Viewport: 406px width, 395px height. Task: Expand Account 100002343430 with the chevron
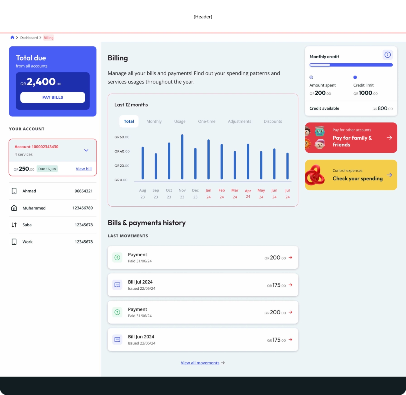point(86,150)
